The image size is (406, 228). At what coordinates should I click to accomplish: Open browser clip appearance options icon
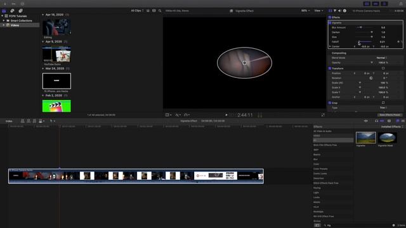point(154,11)
